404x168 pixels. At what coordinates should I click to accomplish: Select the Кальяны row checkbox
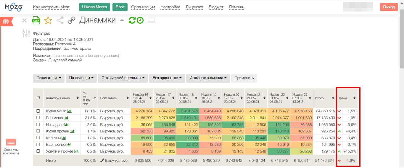[38, 138]
